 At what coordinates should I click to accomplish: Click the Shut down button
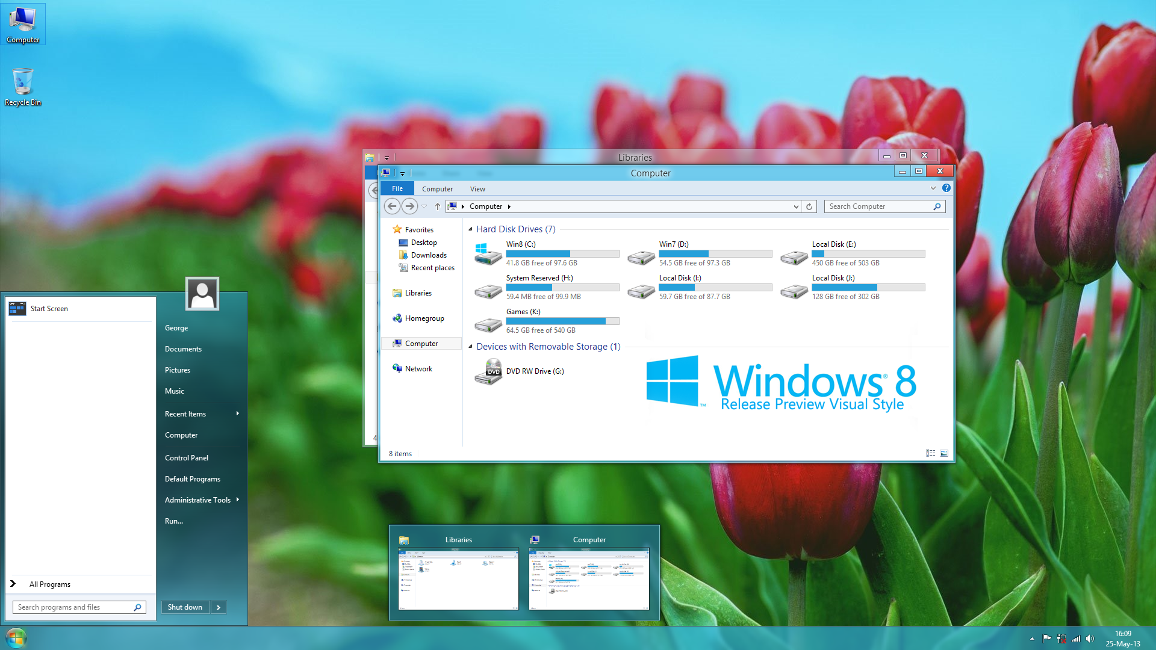tap(185, 607)
